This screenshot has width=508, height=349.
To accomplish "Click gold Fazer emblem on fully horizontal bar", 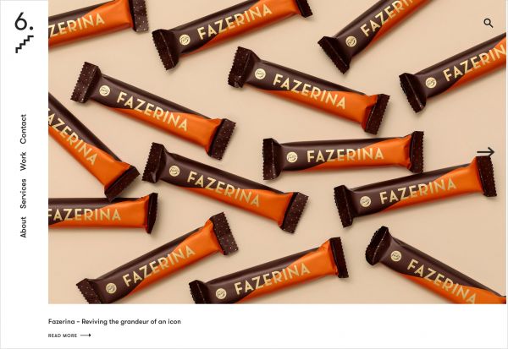I will (x=291, y=157).
